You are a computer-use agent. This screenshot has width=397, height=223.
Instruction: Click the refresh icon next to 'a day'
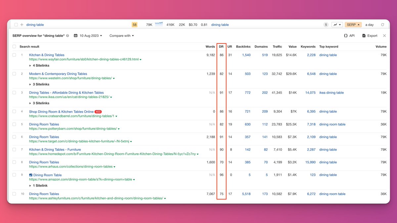(x=382, y=25)
